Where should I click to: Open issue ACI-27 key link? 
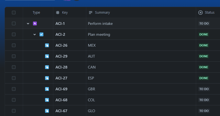(61, 78)
